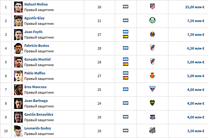
Task: Click Eros Mancuso player photo
Action: [18, 90]
